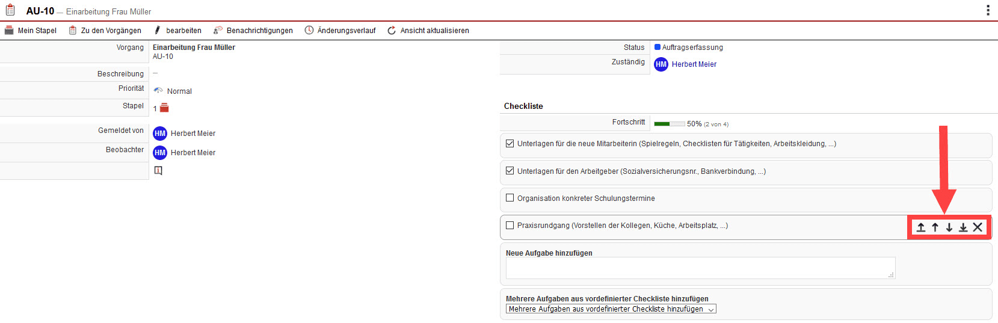This screenshot has height=323, width=998.
Task: Move the Praxisrundgang task down one position
Action: click(x=949, y=227)
